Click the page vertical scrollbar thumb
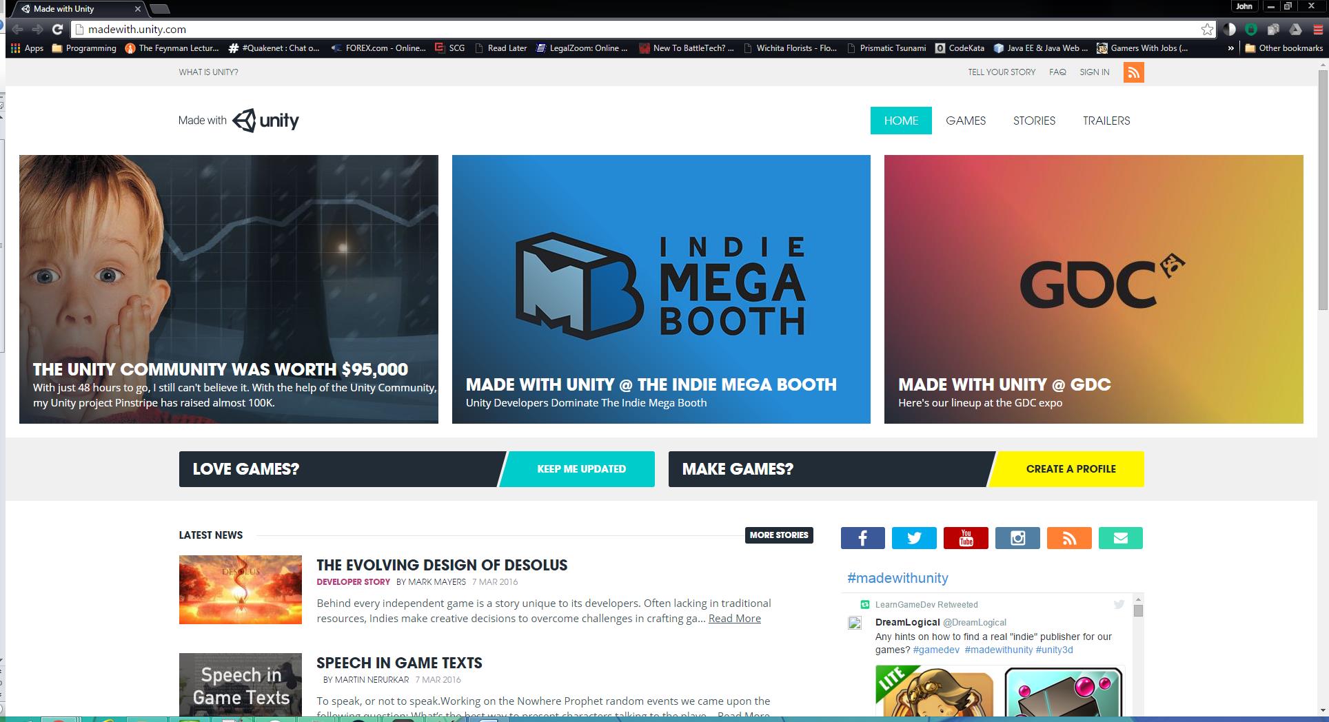Image resolution: width=1329 pixels, height=722 pixels. pos(1323,189)
